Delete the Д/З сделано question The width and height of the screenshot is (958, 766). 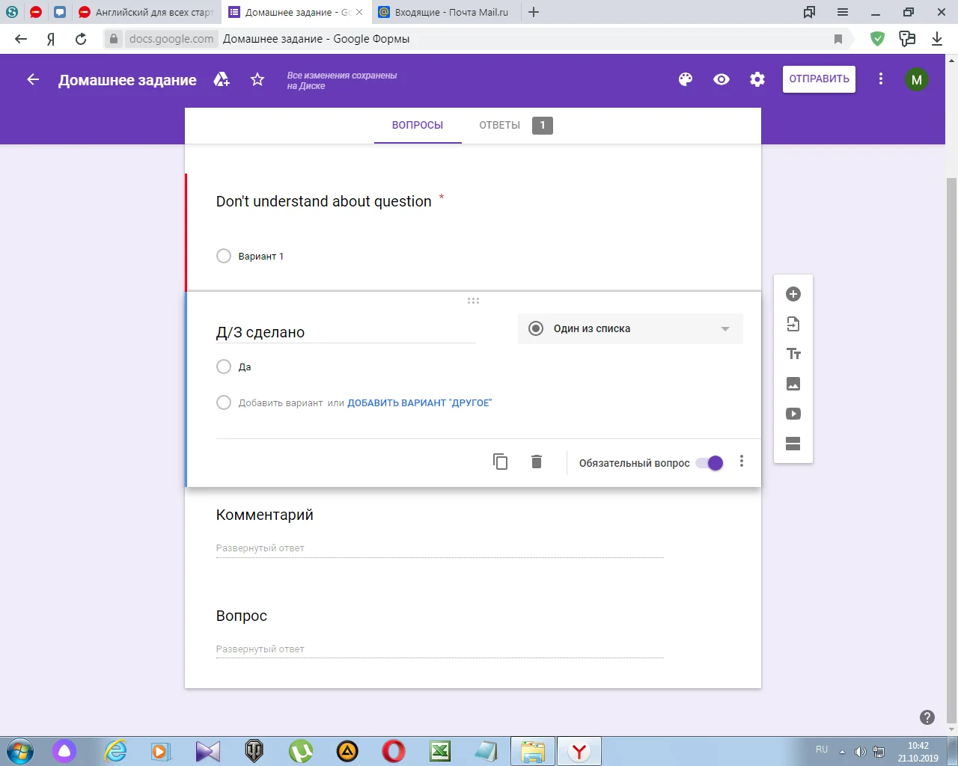coord(537,462)
